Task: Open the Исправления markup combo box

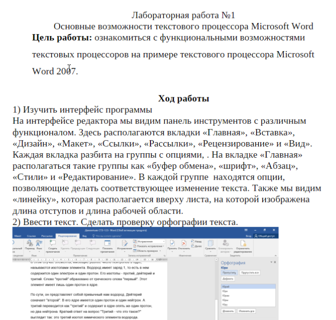Action: (151, 241)
